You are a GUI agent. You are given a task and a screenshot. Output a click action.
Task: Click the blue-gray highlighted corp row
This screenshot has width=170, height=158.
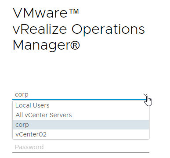81,125
